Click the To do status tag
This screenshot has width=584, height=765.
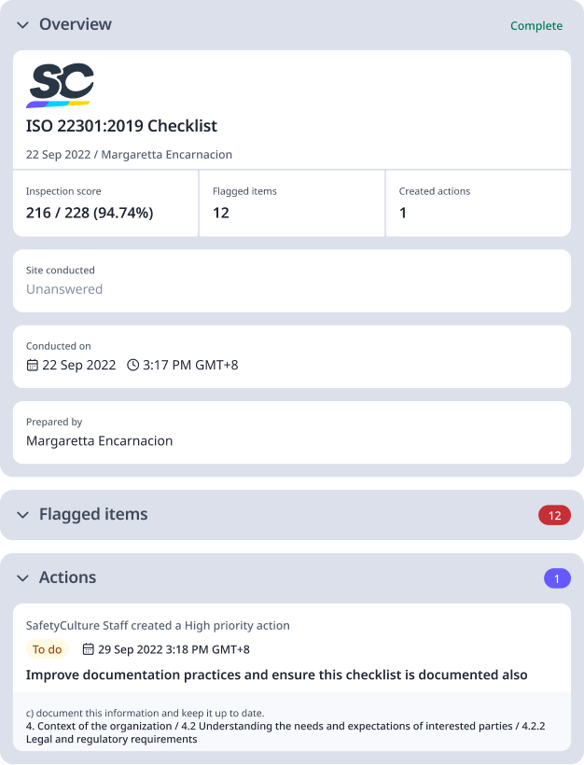point(47,649)
